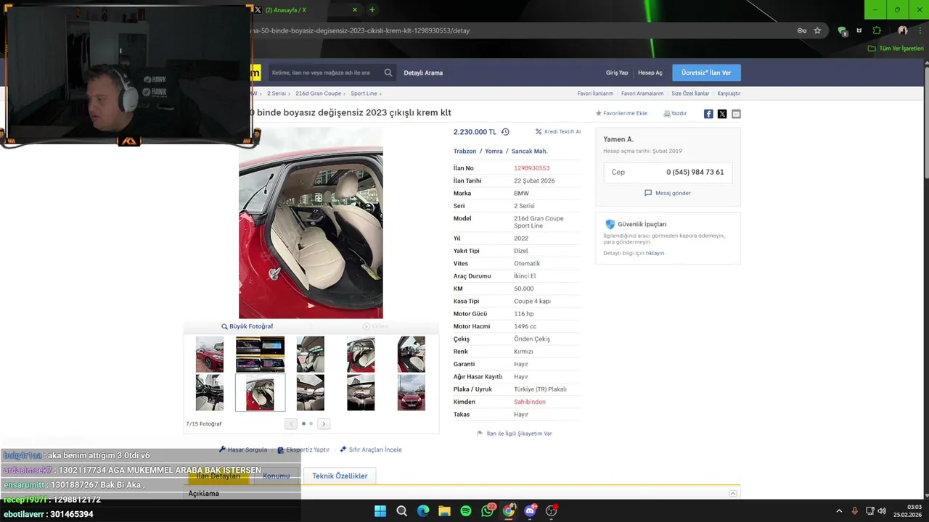Open the green shield extension icon

[x=842, y=30]
